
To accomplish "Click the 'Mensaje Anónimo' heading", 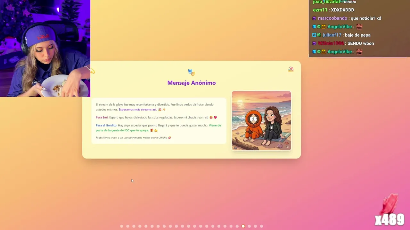I will (192, 83).
